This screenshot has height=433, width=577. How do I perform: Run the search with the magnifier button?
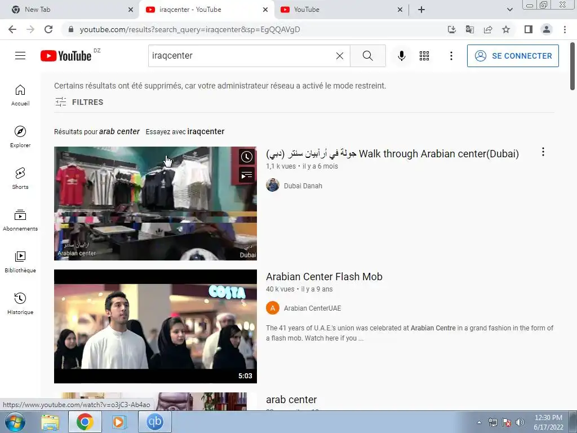tap(367, 56)
